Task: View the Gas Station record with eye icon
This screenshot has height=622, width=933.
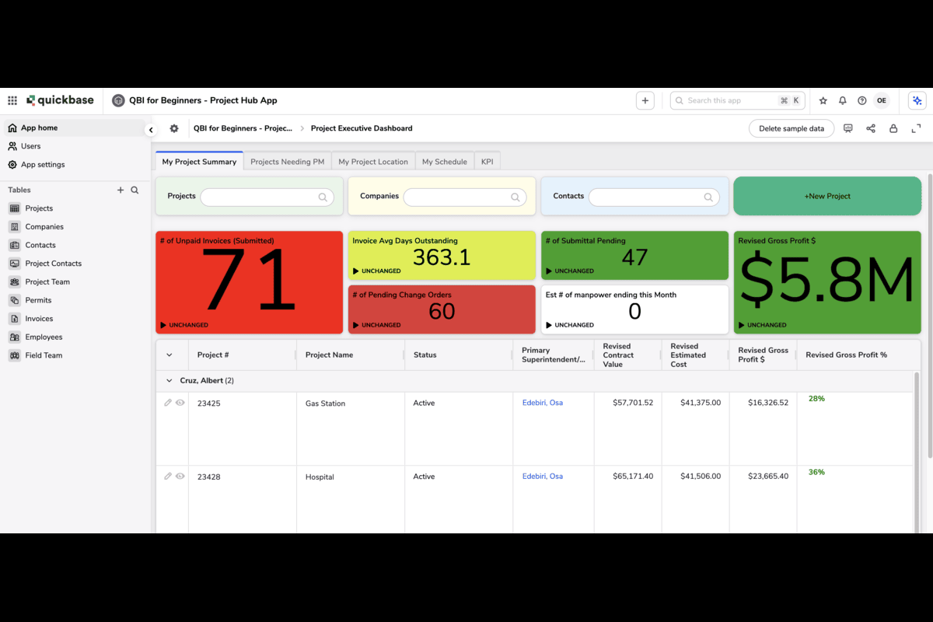Action: tap(180, 403)
